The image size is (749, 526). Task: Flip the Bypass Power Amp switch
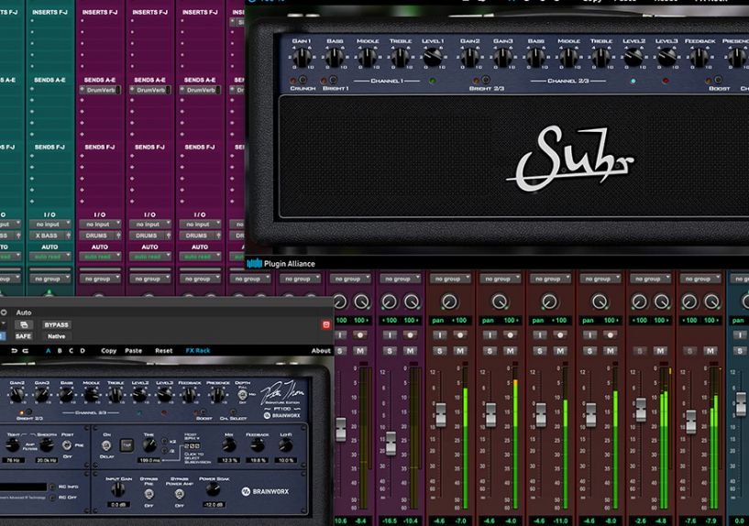179,494
